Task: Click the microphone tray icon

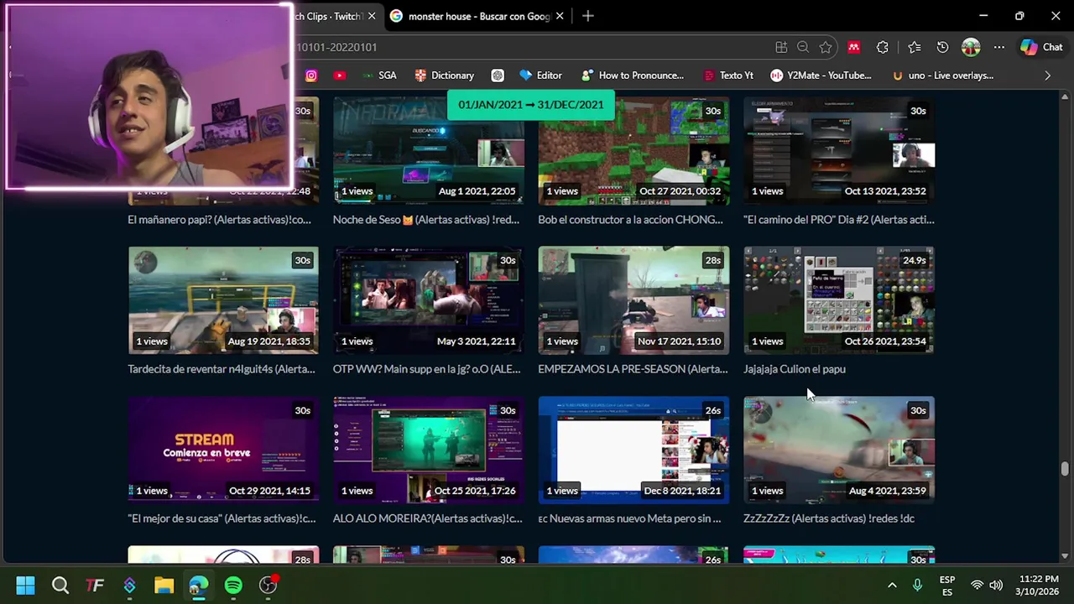Action: point(918,585)
